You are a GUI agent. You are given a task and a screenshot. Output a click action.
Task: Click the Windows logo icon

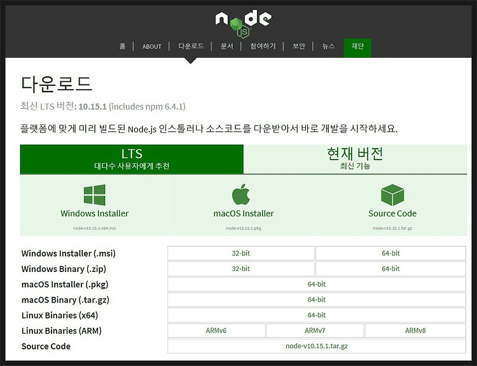[95, 195]
